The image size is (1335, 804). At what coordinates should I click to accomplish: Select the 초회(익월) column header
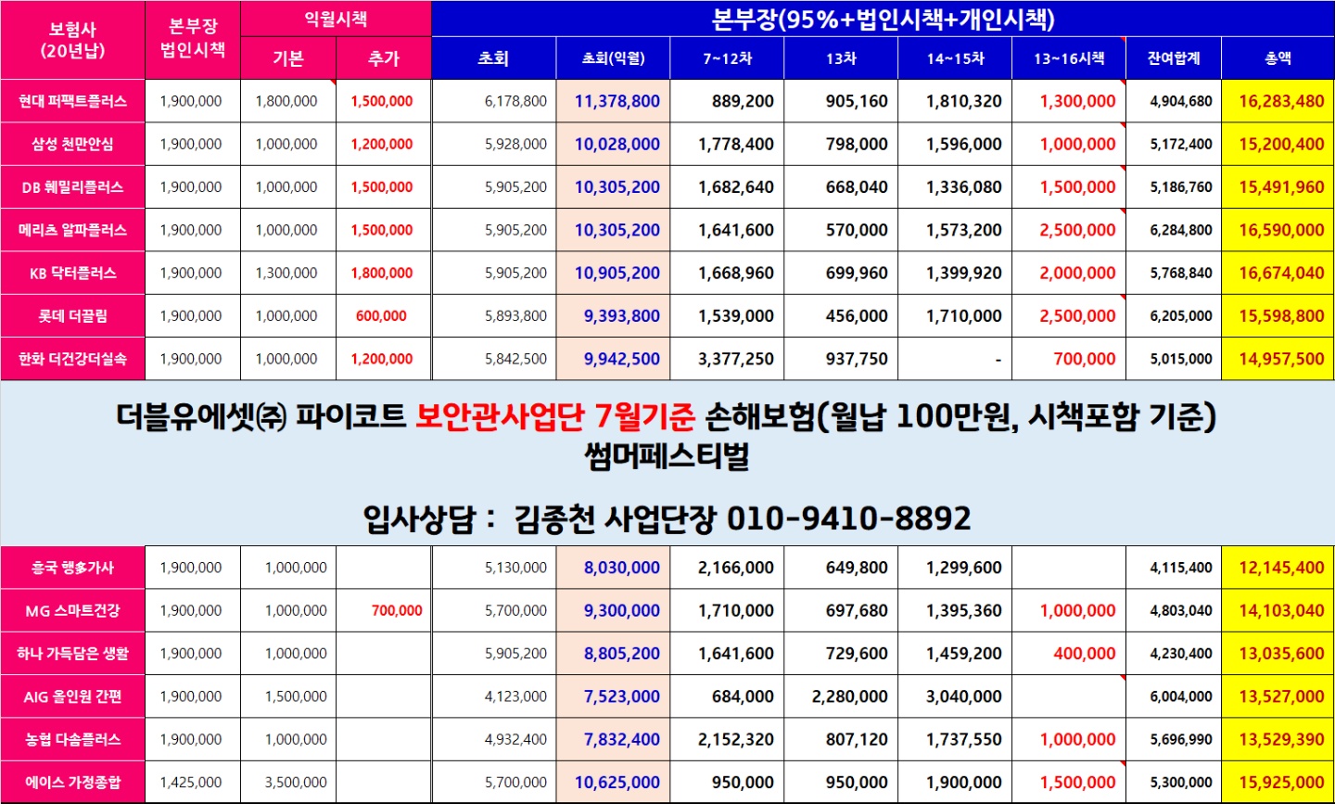[613, 58]
